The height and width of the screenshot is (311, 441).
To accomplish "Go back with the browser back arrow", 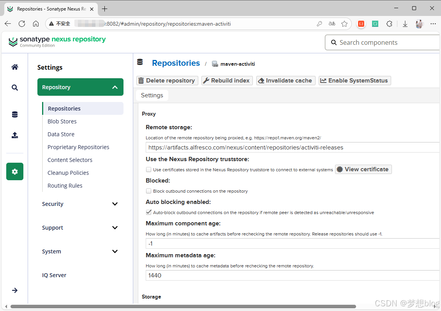I will click(8, 24).
